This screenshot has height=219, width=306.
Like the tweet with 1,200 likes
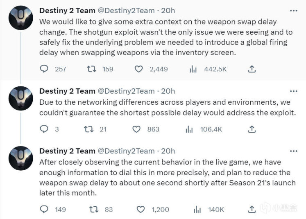click(x=141, y=210)
